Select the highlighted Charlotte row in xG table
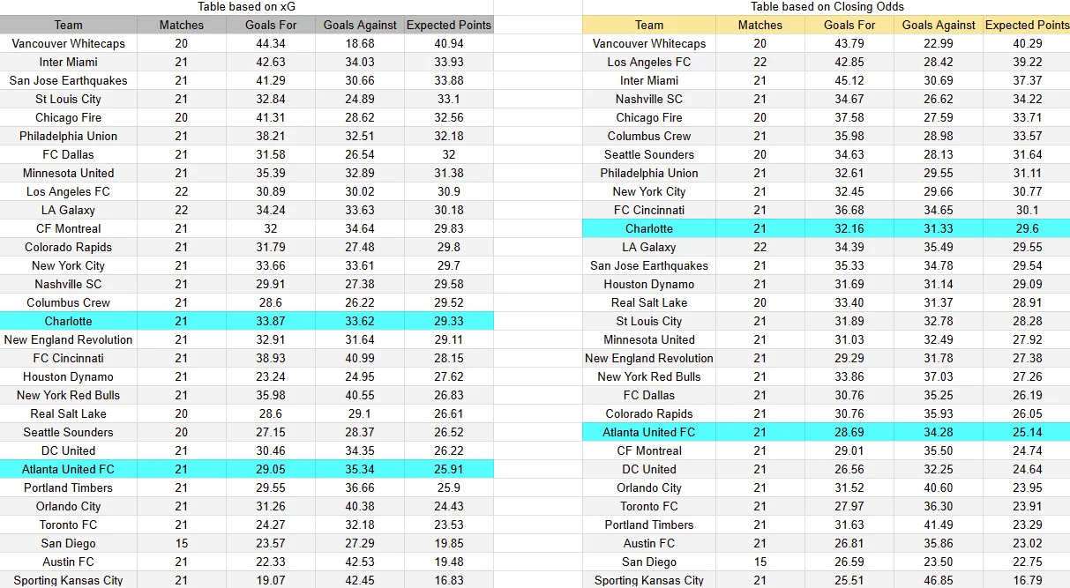 [x=246, y=321]
